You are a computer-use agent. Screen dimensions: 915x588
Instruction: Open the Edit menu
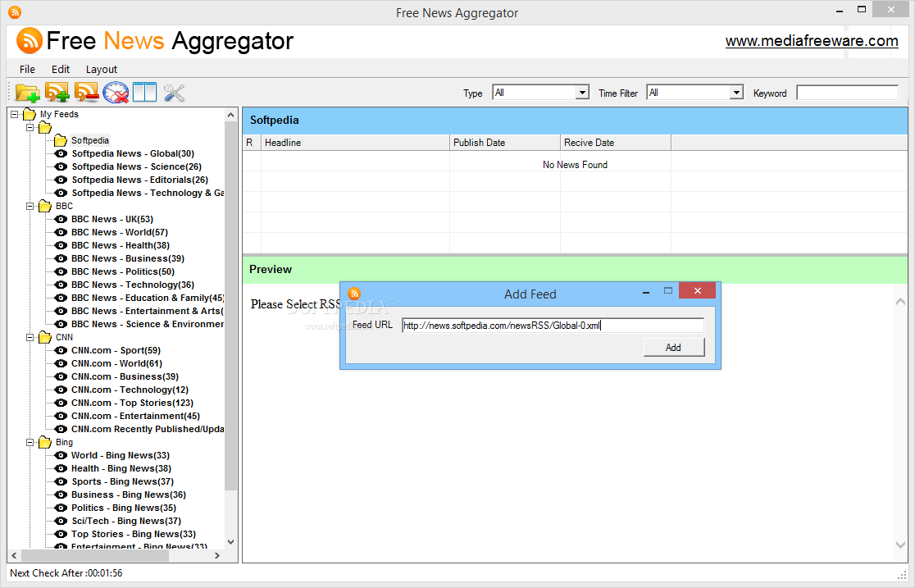pyautogui.click(x=61, y=69)
